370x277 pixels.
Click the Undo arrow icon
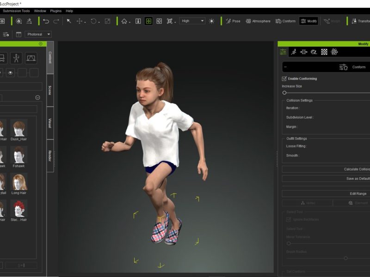46,21
